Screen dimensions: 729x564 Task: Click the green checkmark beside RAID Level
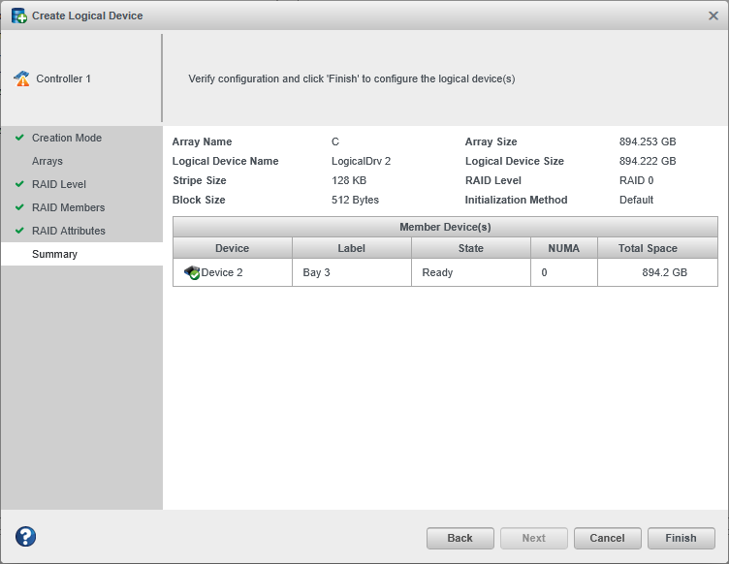19,184
